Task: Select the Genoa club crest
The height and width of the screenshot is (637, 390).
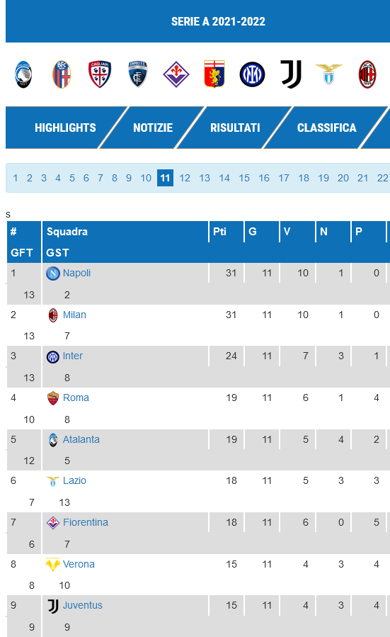Action: click(214, 74)
